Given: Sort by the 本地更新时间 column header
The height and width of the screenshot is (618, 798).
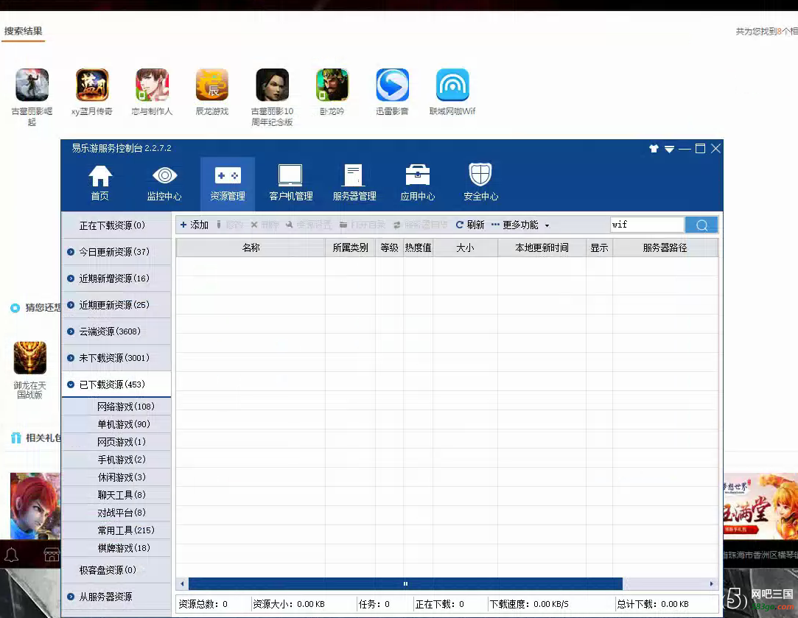Looking at the screenshot, I should 542,247.
